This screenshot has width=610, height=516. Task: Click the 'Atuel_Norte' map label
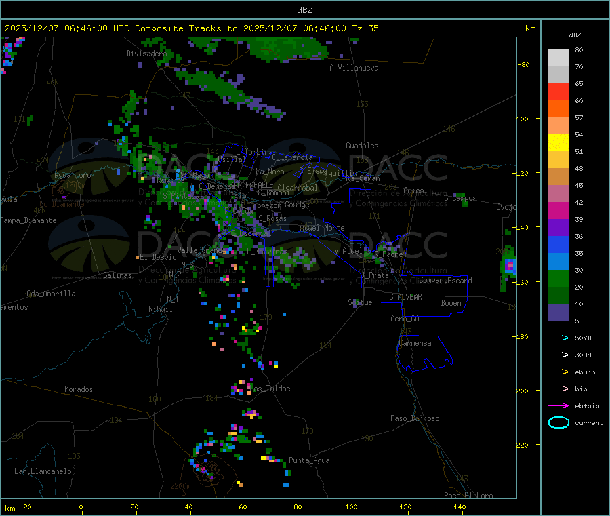click(x=322, y=228)
